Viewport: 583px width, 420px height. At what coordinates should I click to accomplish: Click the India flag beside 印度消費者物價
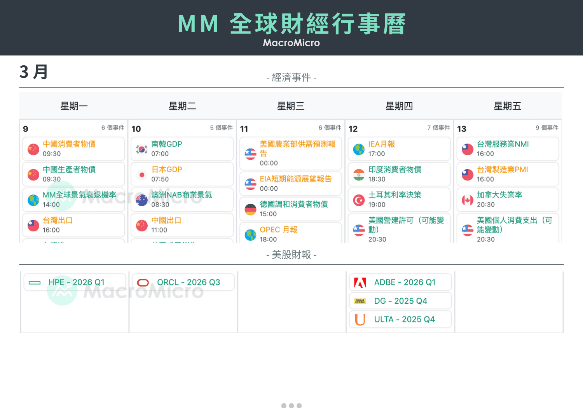pos(359,174)
